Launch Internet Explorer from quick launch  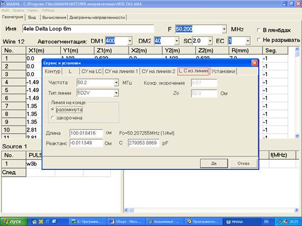48,222
